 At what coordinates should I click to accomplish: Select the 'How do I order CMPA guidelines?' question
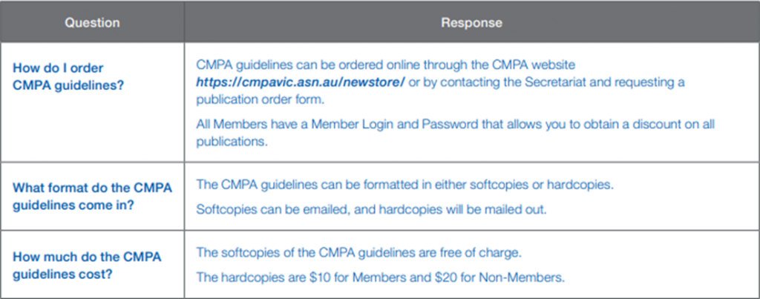[68, 76]
